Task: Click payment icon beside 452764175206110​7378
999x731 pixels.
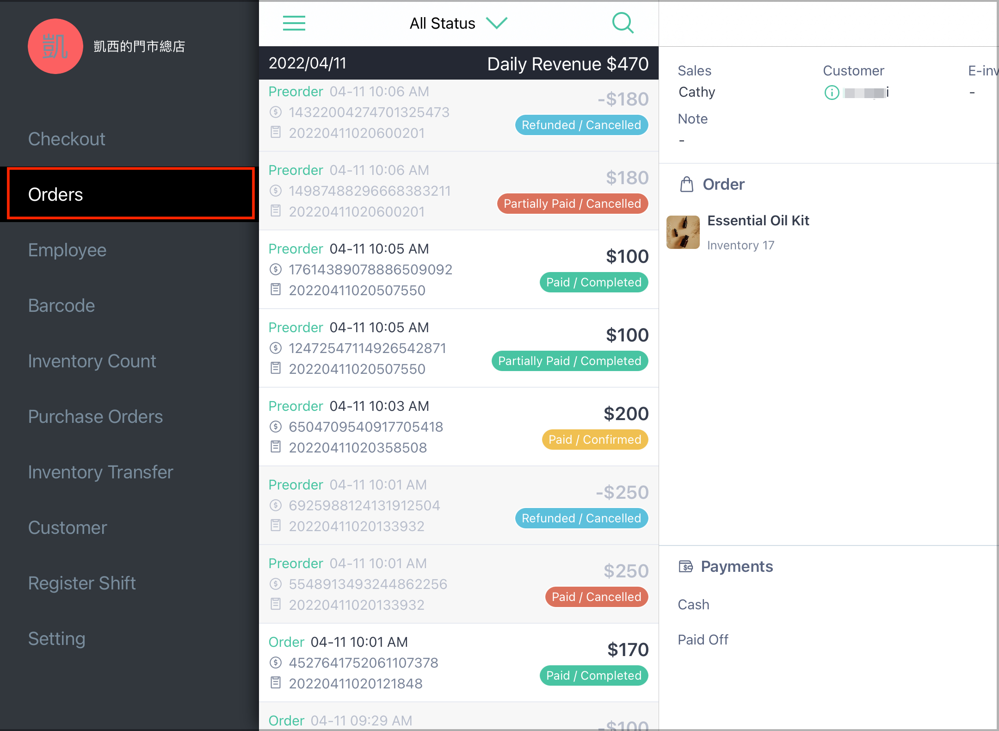Action: pyautogui.click(x=276, y=663)
